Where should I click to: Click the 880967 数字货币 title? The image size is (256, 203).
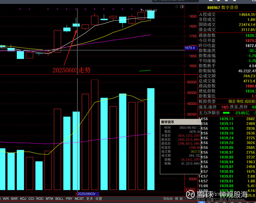pos(222,7)
